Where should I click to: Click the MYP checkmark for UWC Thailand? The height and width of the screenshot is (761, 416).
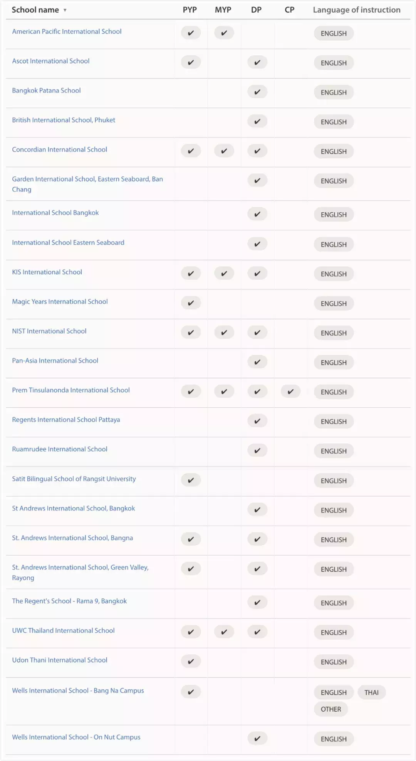pos(224,632)
